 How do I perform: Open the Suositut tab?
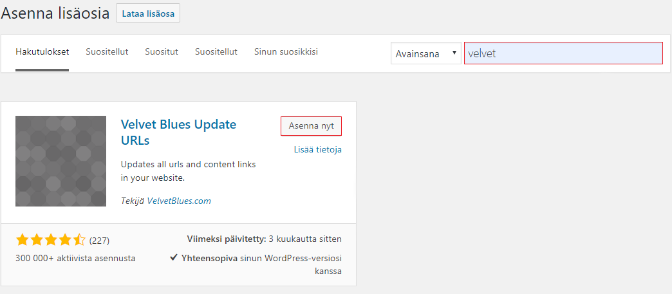point(161,52)
